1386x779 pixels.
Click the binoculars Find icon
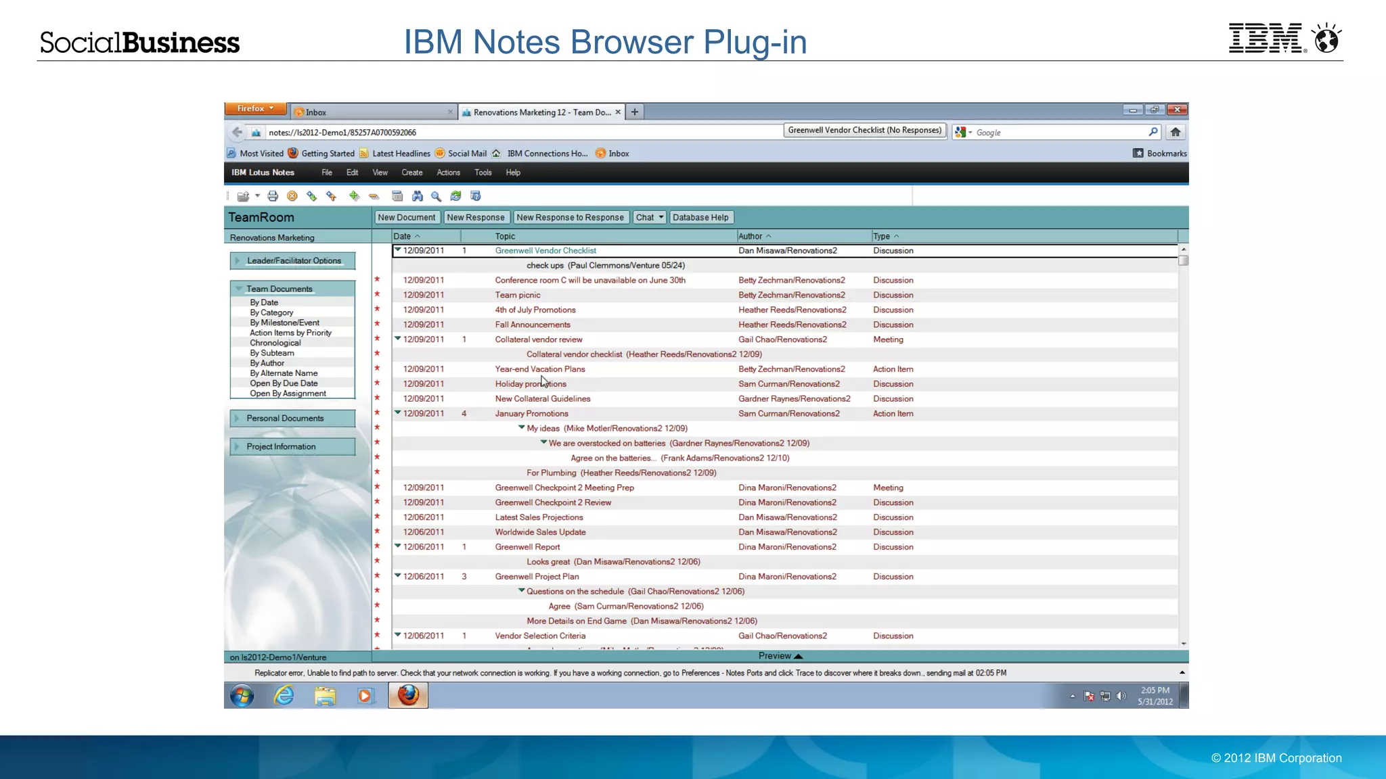[x=418, y=196]
